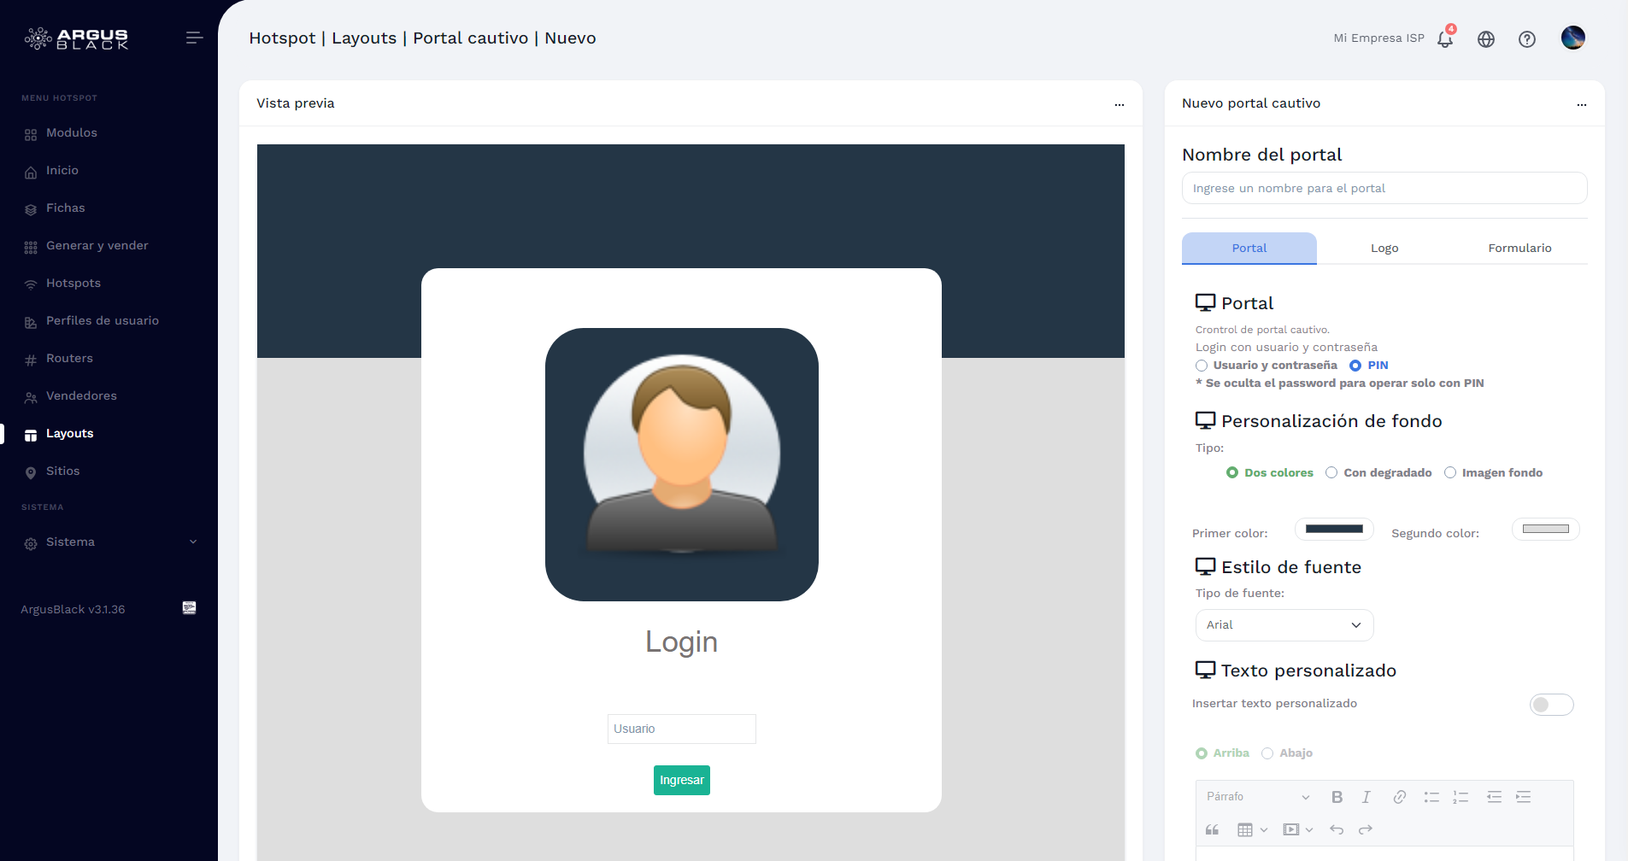Open the Formulario tab
The height and width of the screenshot is (861, 1628).
[x=1519, y=248]
